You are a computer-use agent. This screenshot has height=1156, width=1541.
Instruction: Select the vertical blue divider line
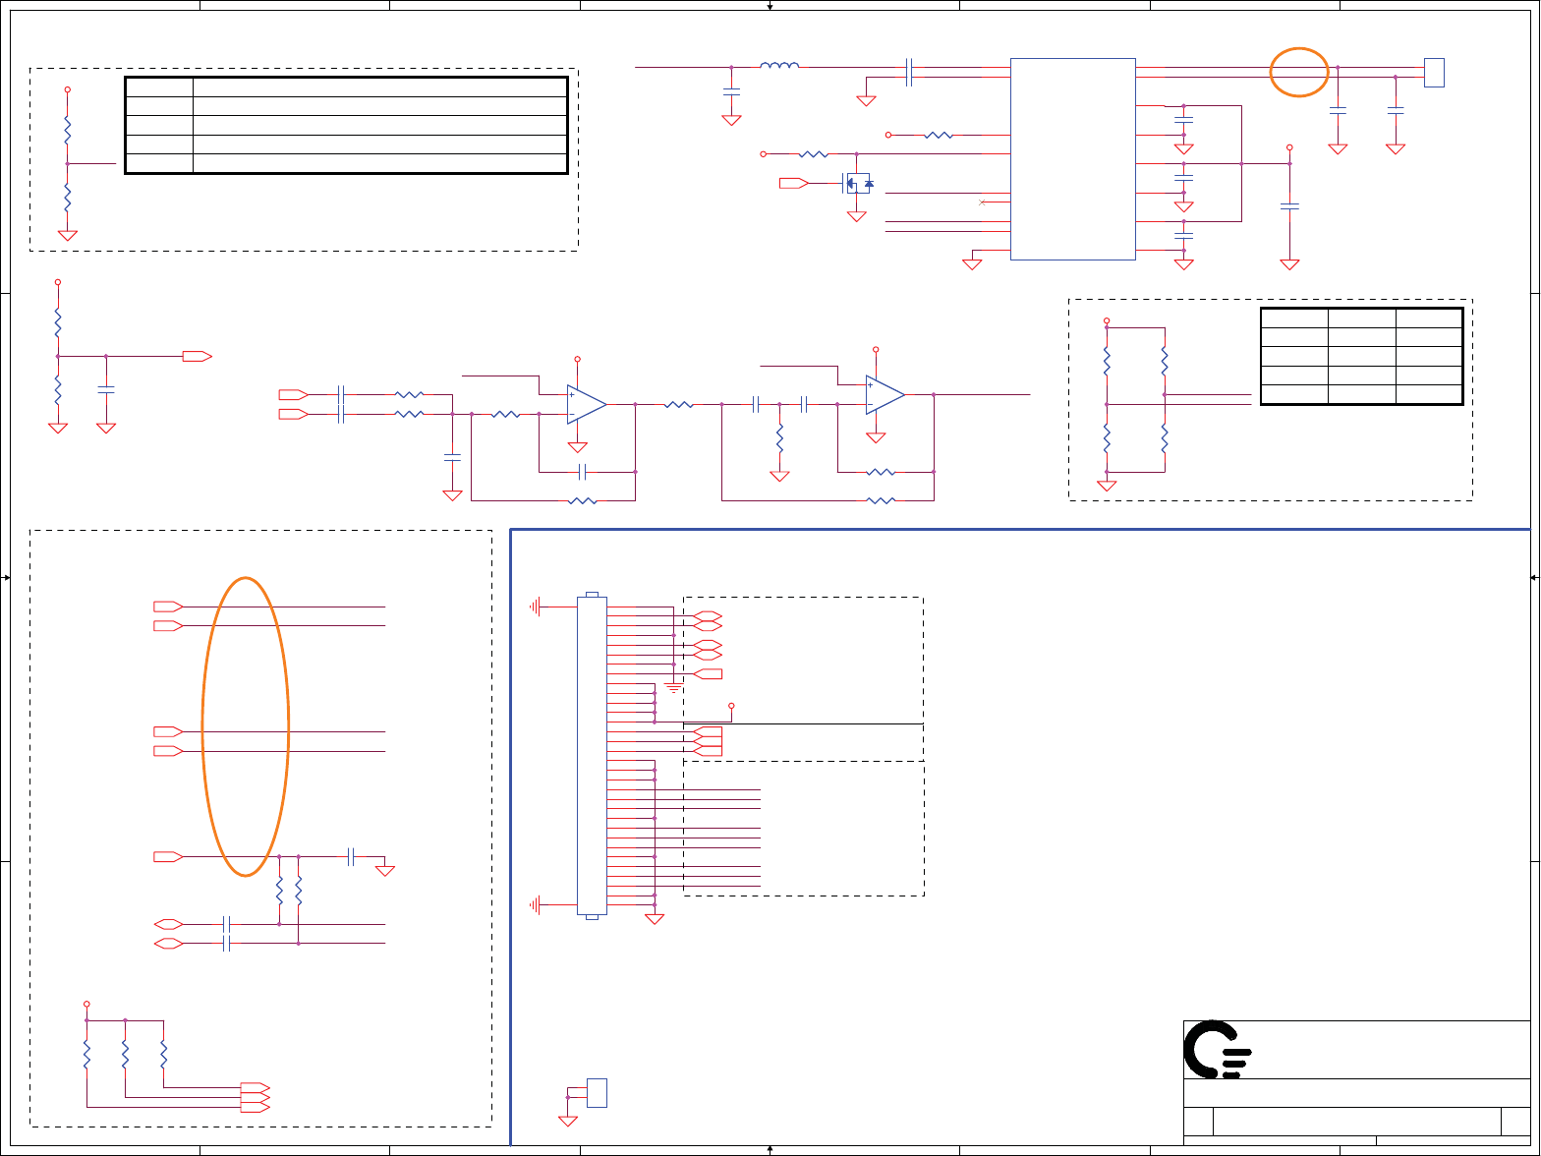tap(510, 838)
